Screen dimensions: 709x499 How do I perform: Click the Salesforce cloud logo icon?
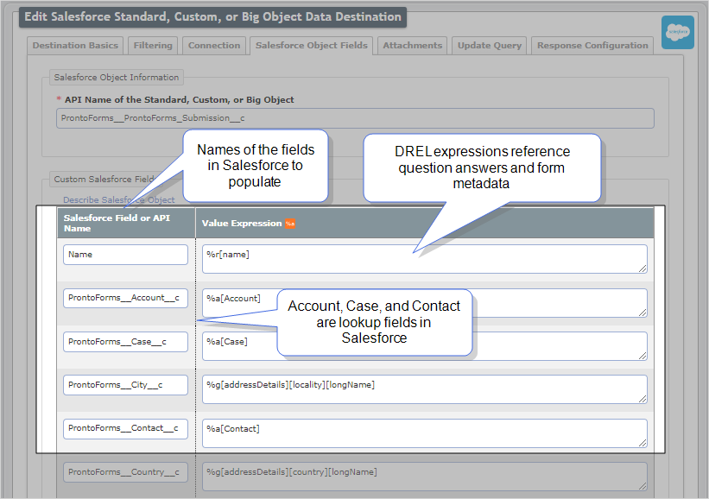677,32
